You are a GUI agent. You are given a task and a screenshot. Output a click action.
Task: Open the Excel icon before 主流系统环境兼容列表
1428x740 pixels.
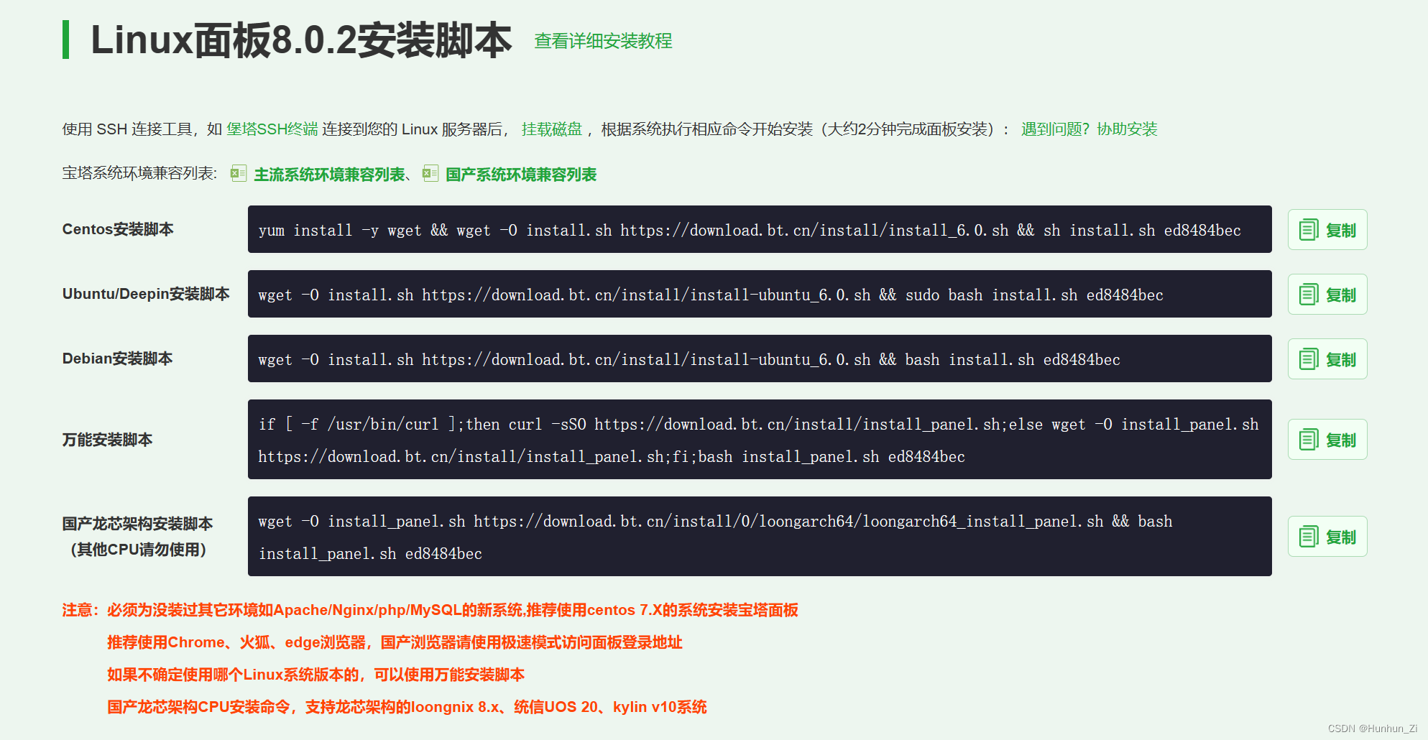coord(238,174)
